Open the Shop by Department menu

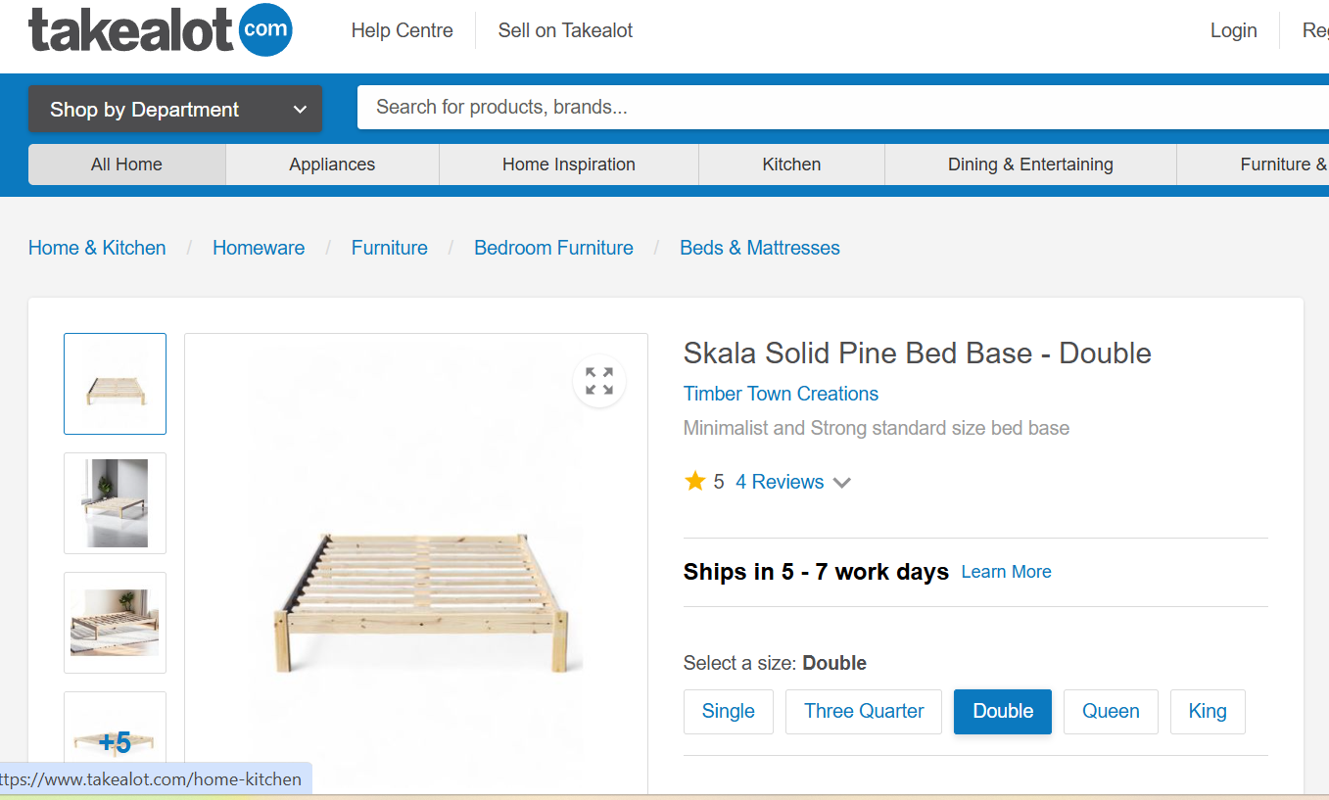coord(174,109)
